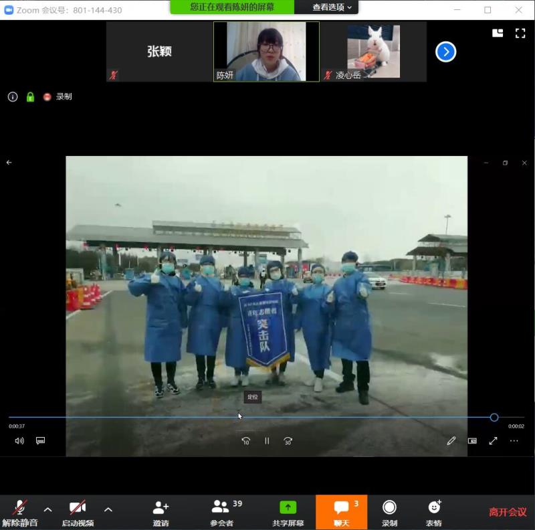Unmute microphone with 解除静音
The image size is (535, 530).
(x=20, y=512)
